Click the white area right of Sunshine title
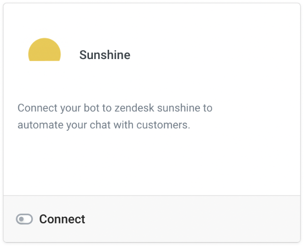This screenshot has width=304, height=246. click(x=213, y=55)
